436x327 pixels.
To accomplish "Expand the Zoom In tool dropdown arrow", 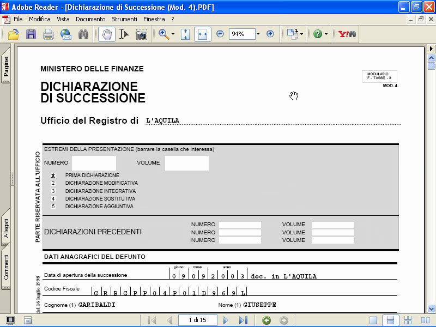I will pyautogui.click(x=173, y=34).
